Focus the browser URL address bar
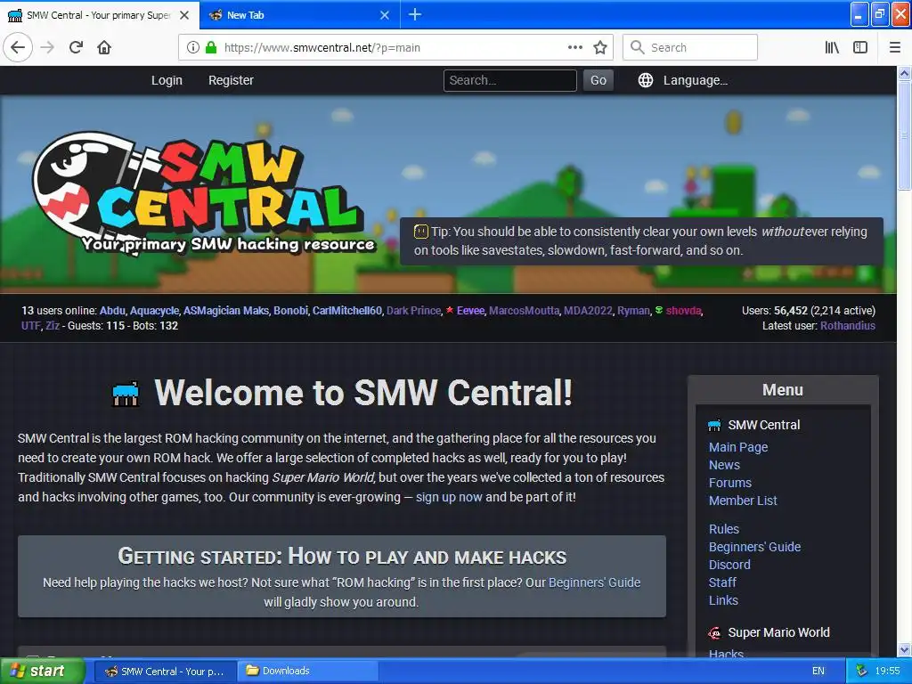Screen dimensions: 912x684 pos(395,48)
